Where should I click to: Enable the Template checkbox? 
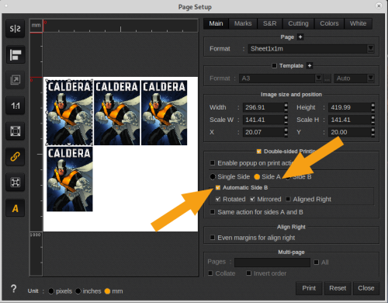click(x=275, y=66)
